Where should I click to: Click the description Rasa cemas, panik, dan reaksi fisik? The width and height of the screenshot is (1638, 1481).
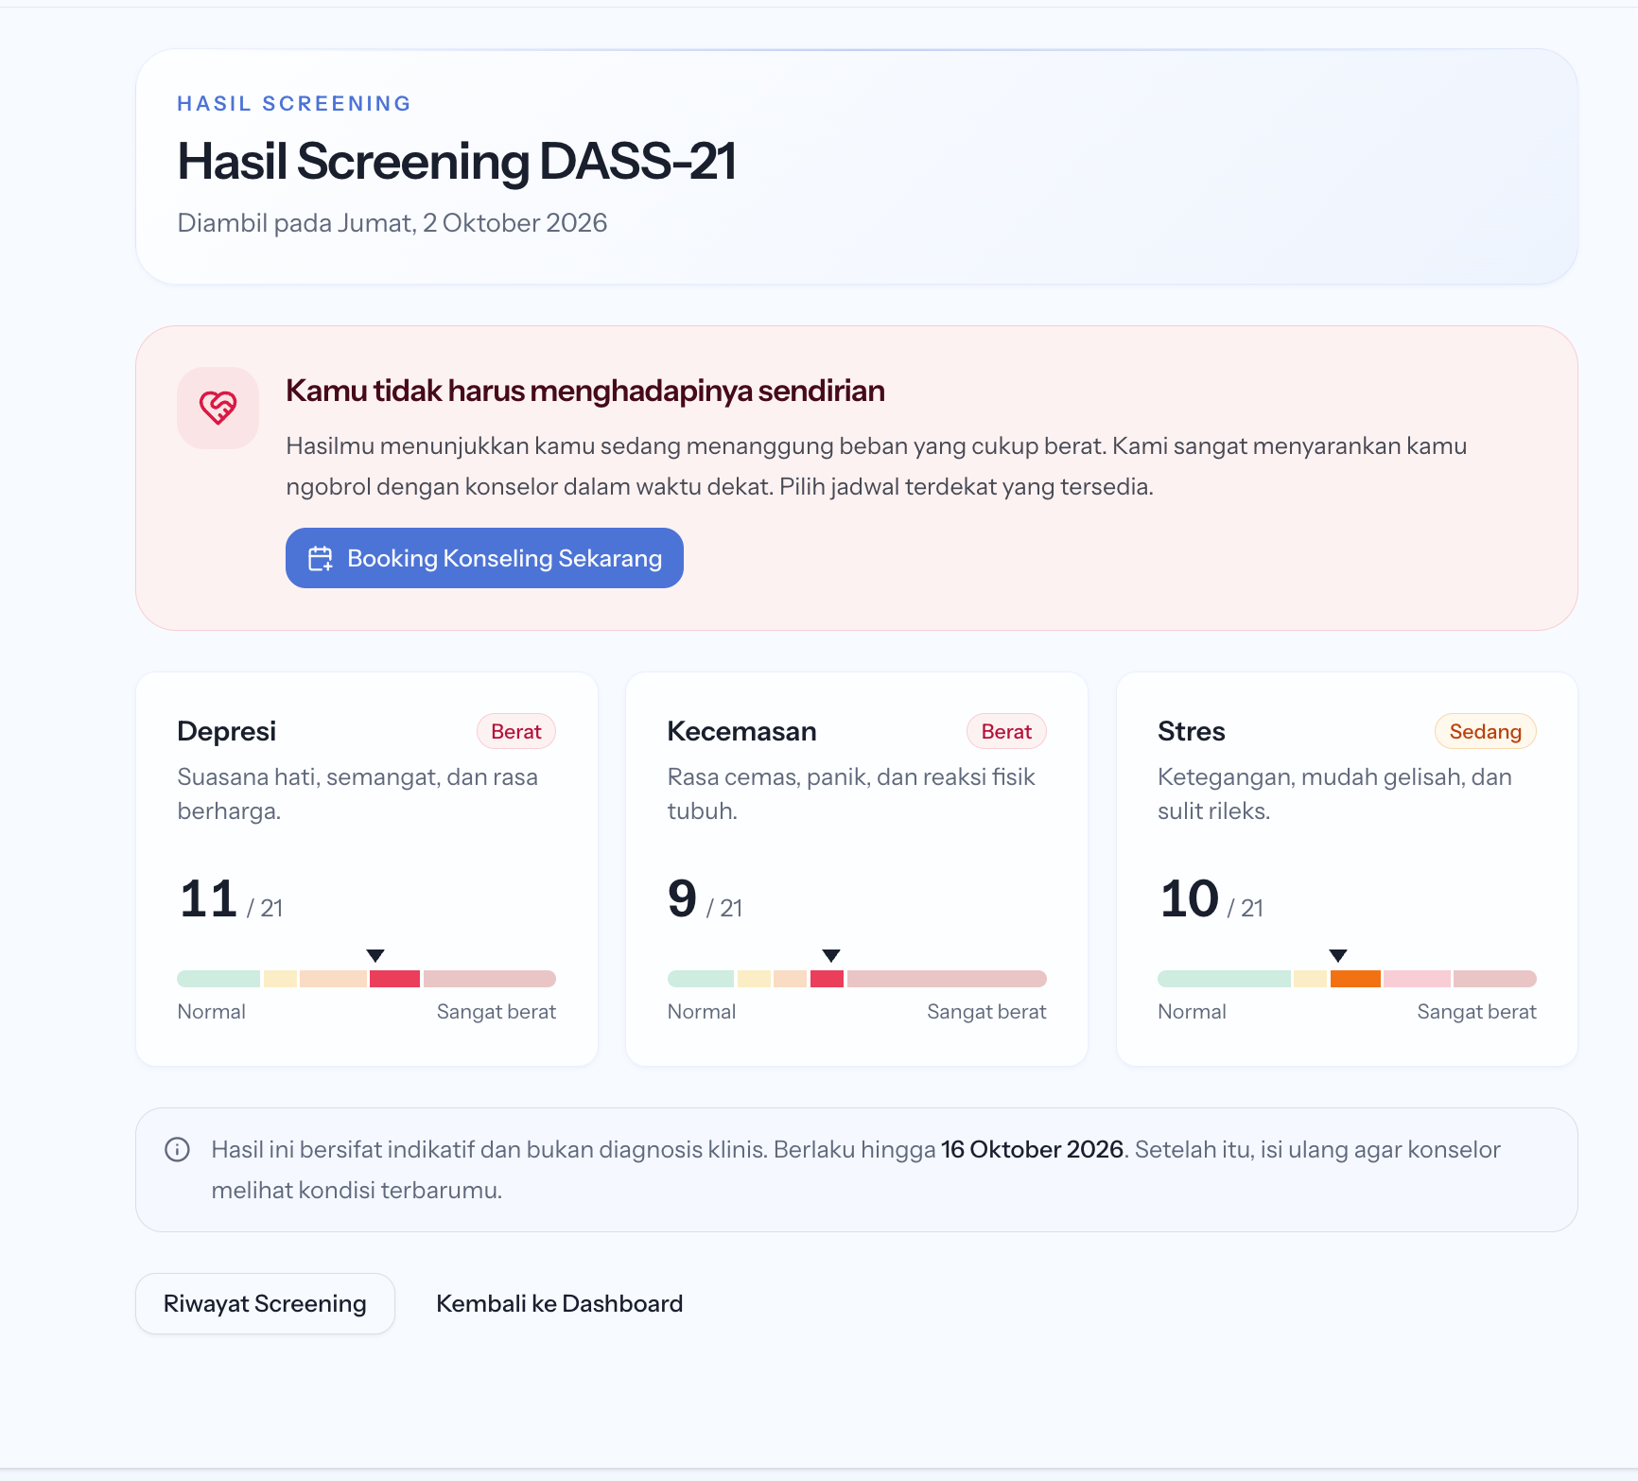pyautogui.click(x=851, y=793)
